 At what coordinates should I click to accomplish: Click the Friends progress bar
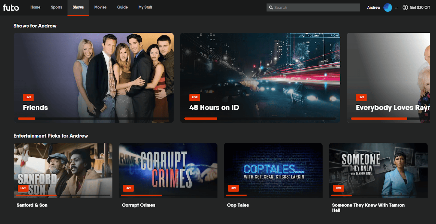pos(93,119)
